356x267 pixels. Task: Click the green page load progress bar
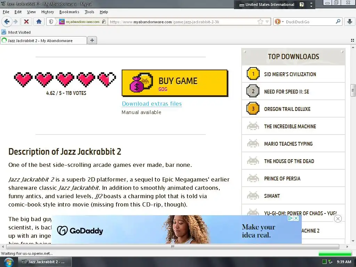pos(335,253)
